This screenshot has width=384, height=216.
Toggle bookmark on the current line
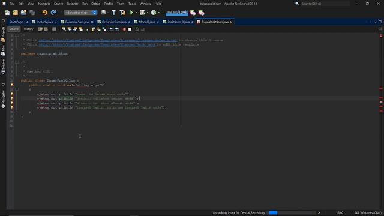(104, 29)
